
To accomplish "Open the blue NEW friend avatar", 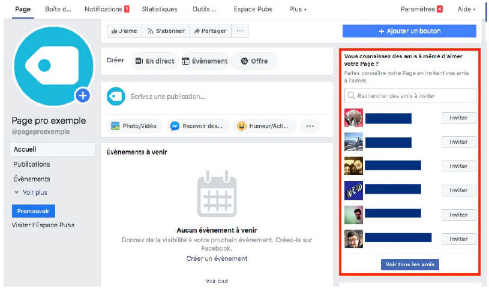I will pos(353,191).
